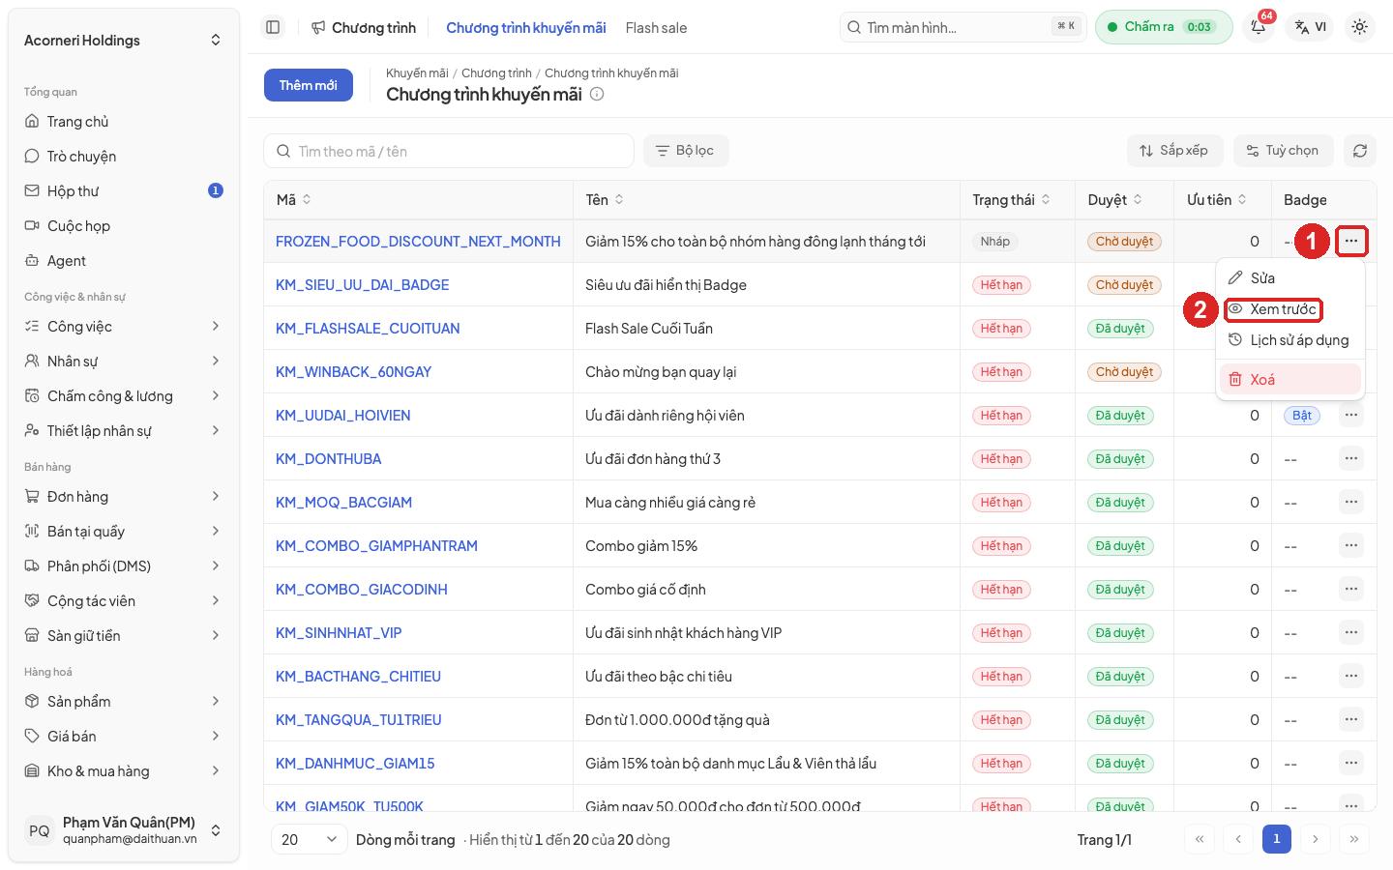Open KM_FLASHSALE_CUOITUAN program link
The width and height of the screenshot is (1393, 870).
(368, 329)
